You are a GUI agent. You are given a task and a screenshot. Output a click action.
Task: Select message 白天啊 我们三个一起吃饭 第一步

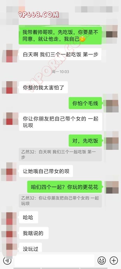[60, 54]
